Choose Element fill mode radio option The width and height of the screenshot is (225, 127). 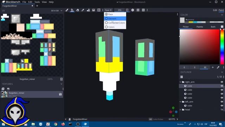[115, 18]
